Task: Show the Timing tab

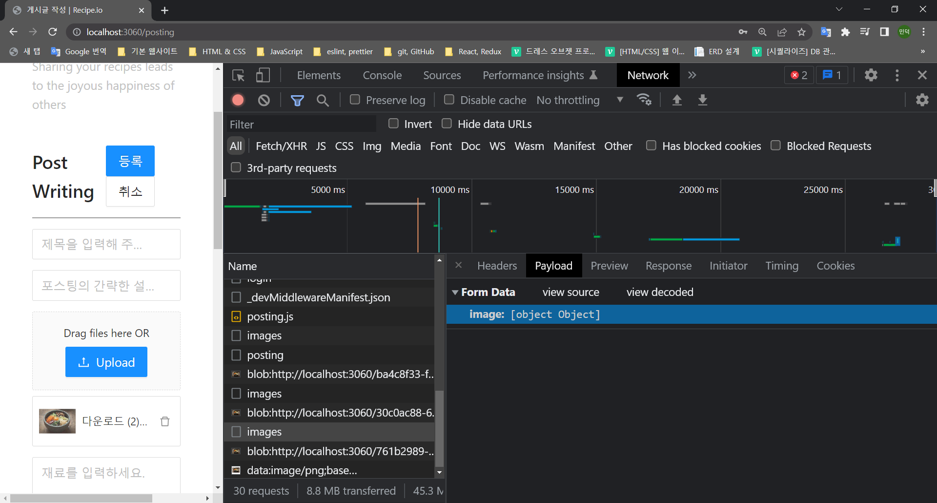Action: click(x=782, y=266)
